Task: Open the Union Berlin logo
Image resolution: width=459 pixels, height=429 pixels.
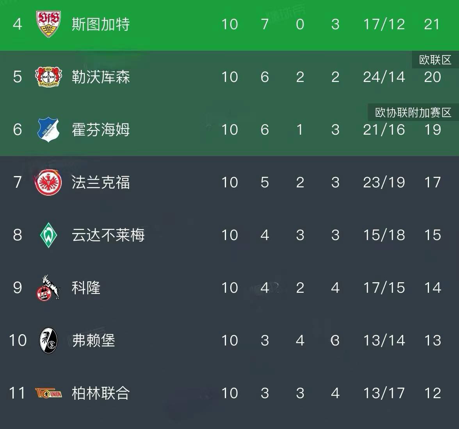Action: click(x=48, y=393)
